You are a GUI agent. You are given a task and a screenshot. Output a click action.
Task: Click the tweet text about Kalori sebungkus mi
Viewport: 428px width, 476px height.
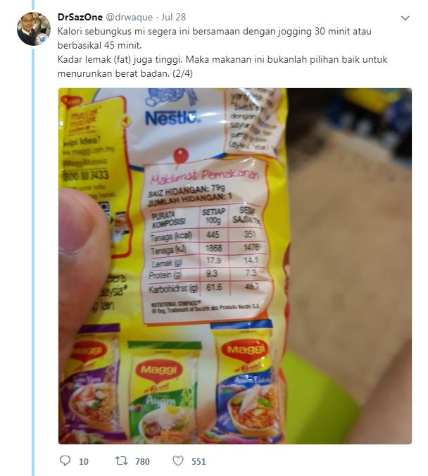pos(222,52)
